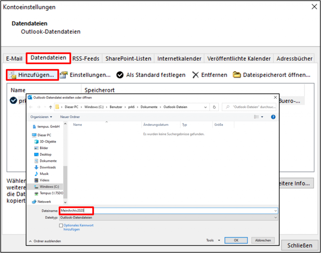
Task: Open Dokumente in the navigation pane
Action: (x=46, y=161)
